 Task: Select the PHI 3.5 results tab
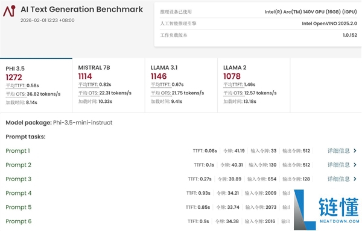[36, 85]
